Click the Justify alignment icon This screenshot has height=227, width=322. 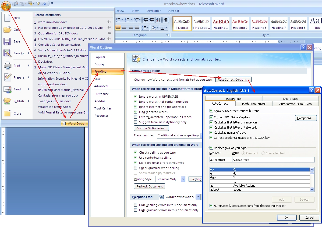(137, 27)
